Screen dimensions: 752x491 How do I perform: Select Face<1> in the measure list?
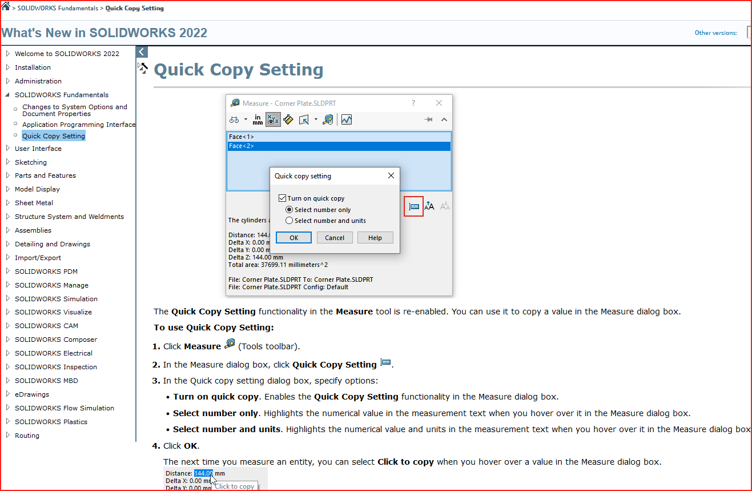point(242,137)
